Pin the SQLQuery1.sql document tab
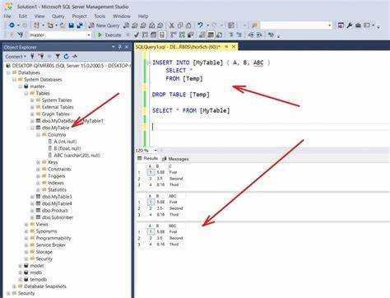 click(226, 47)
